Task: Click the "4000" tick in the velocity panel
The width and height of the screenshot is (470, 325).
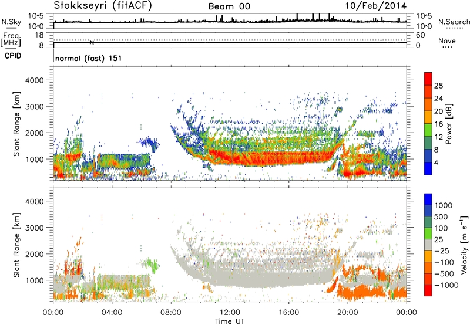Action: point(35,201)
